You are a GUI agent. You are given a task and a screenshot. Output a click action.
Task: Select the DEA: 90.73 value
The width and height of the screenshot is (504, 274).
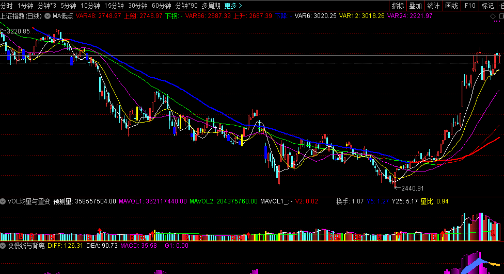[102, 246]
